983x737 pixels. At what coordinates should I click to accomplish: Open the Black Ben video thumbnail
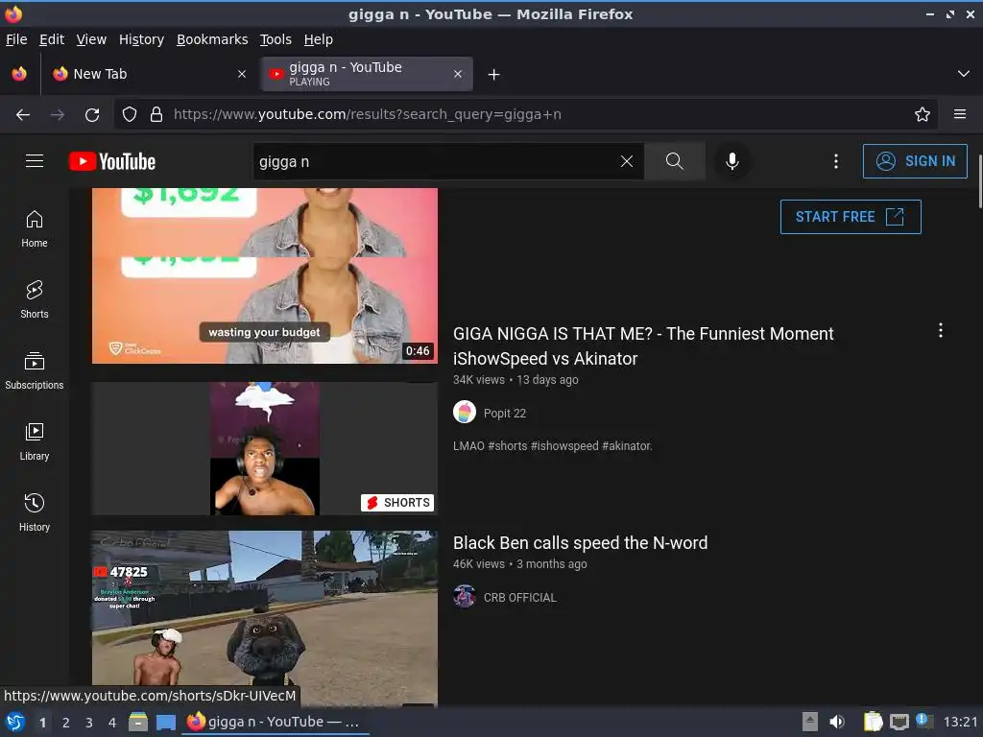[x=265, y=619]
